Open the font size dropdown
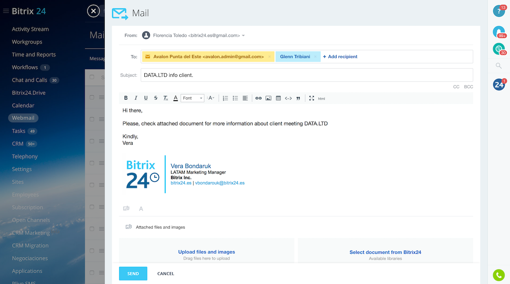The height and width of the screenshot is (284, 510). point(211,98)
